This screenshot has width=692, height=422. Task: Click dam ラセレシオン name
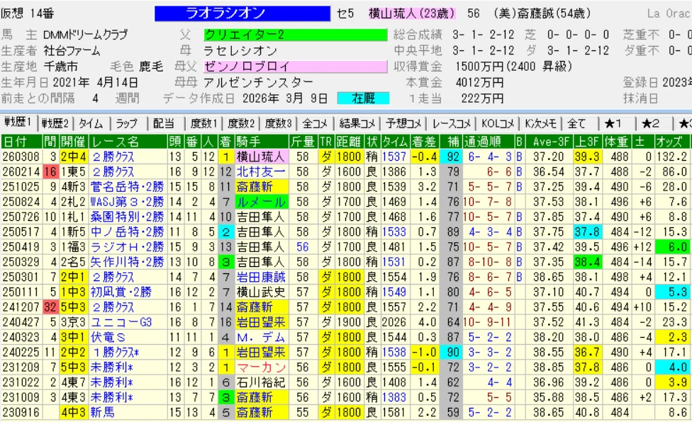coord(240,50)
